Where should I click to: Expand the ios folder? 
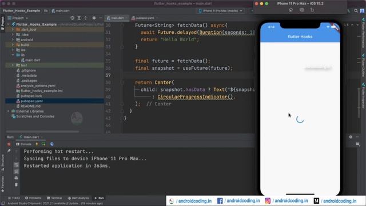[13, 50]
